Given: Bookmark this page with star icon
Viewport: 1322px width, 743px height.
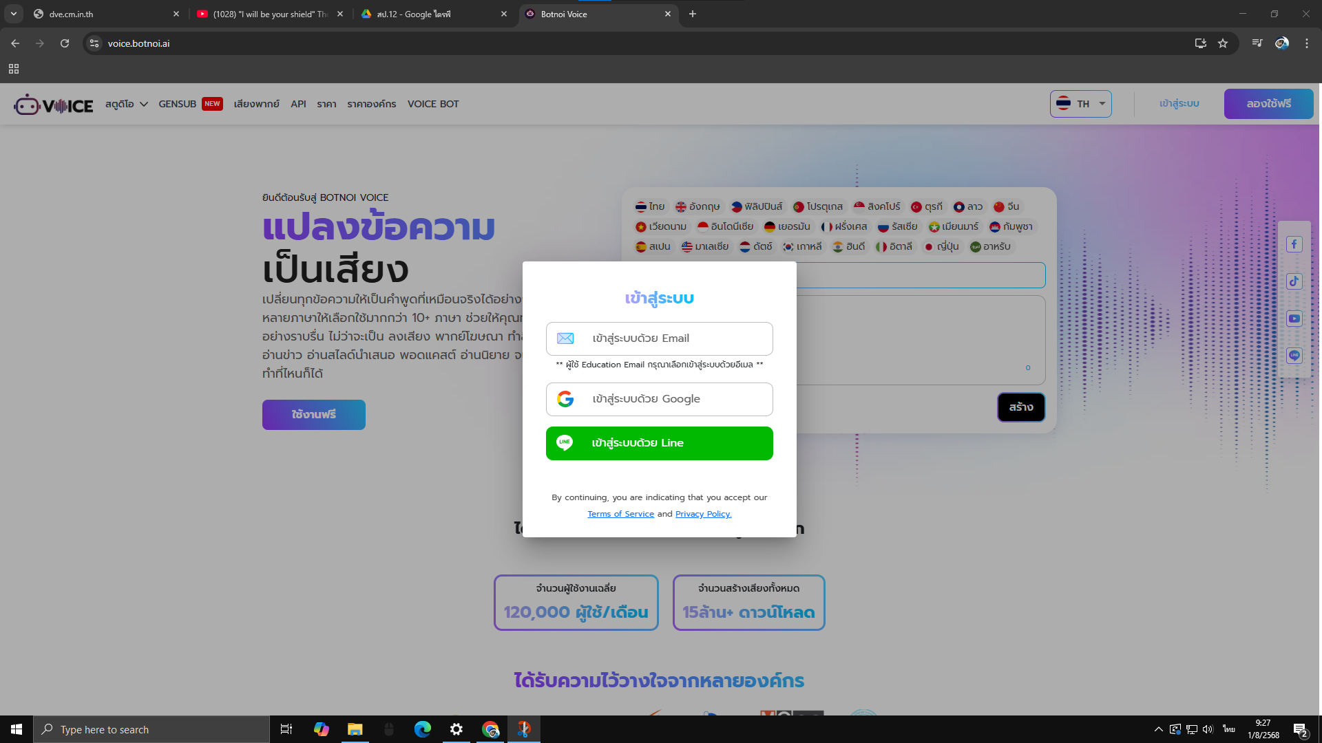Looking at the screenshot, I should 1223,43.
